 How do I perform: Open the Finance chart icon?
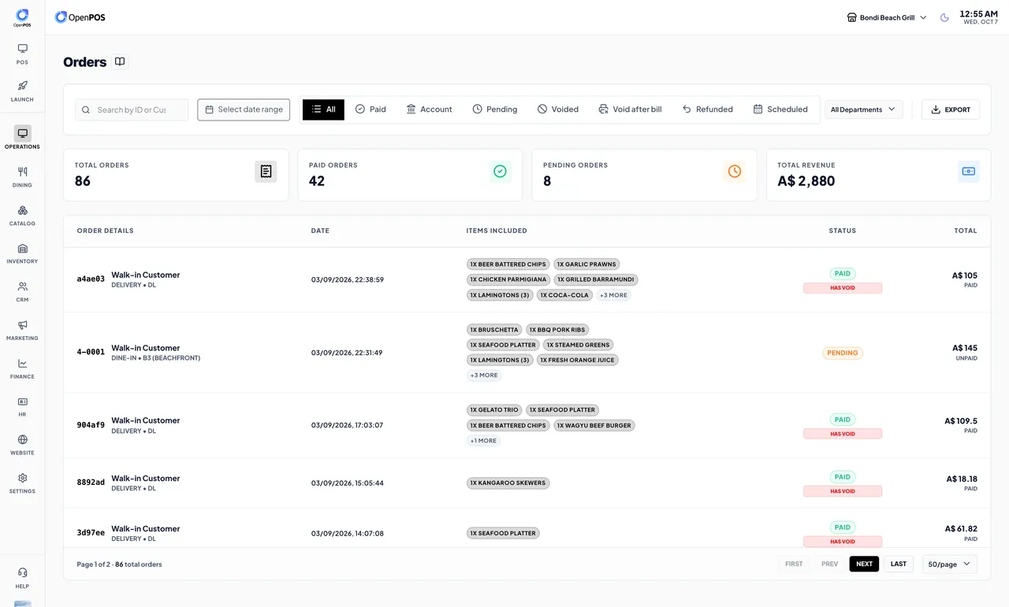(x=22, y=363)
